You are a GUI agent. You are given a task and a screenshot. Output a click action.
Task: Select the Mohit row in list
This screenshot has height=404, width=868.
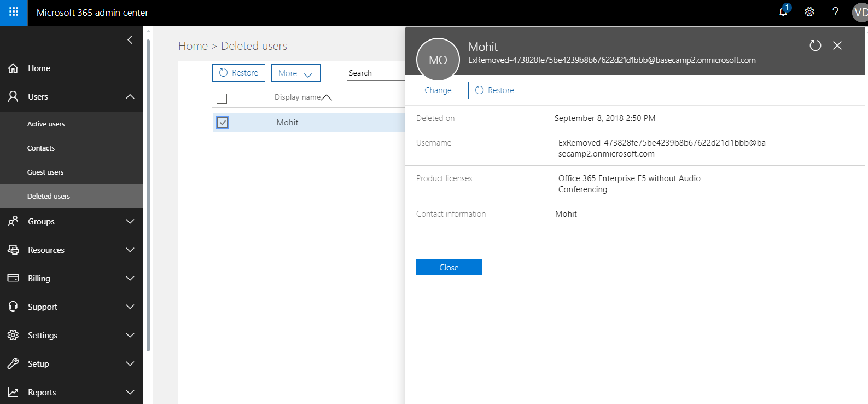(309, 123)
